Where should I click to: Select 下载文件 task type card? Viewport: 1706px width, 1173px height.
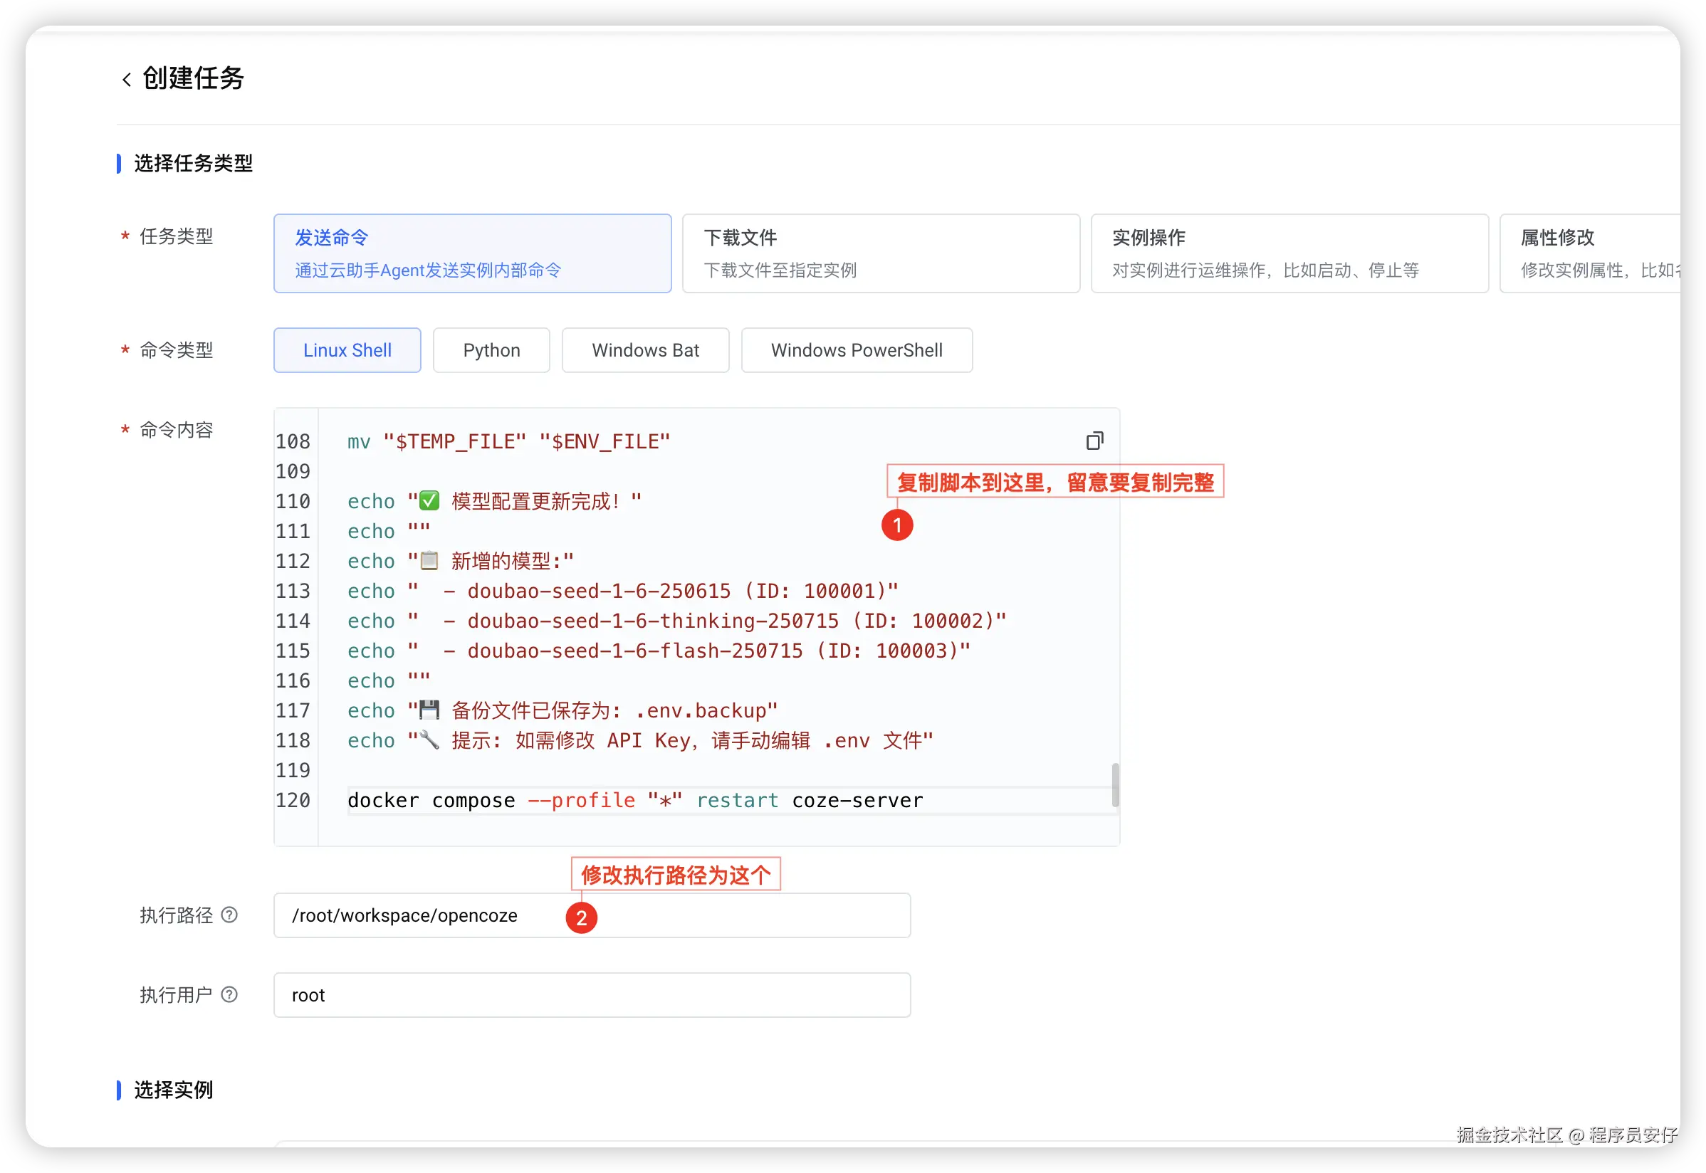881,253
